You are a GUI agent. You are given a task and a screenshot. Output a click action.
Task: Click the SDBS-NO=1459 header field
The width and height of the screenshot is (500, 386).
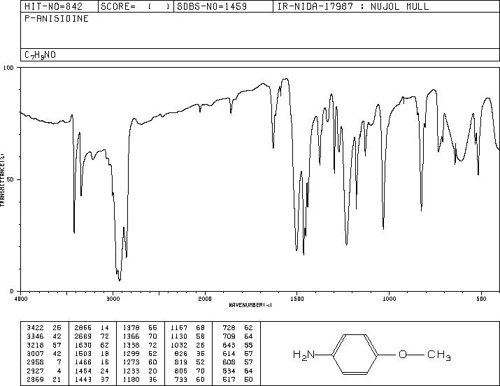tap(223, 6)
